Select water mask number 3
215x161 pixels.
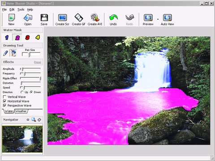pyautogui.click(x=27, y=38)
